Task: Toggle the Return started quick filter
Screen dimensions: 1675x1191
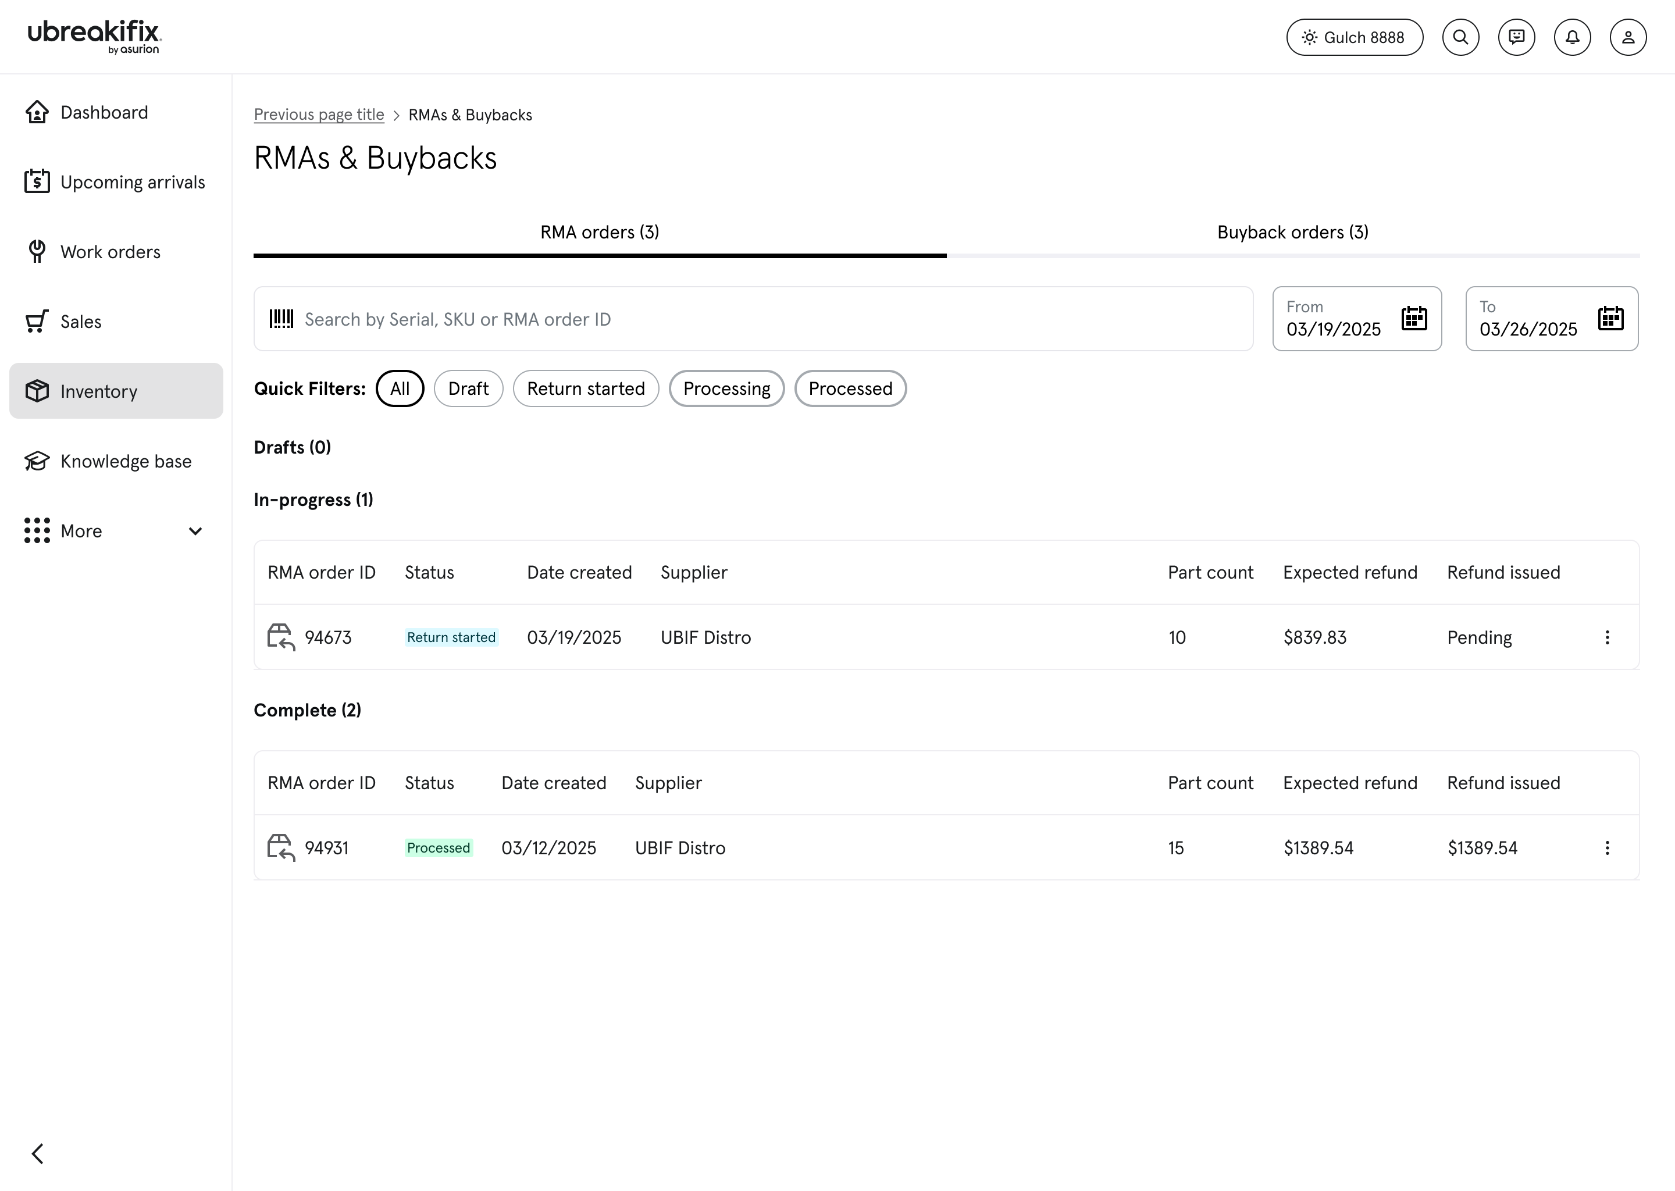Action: pyautogui.click(x=586, y=388)
